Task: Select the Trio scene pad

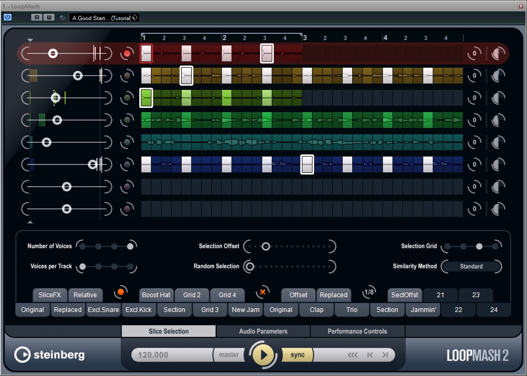Action: coord(352,310)
